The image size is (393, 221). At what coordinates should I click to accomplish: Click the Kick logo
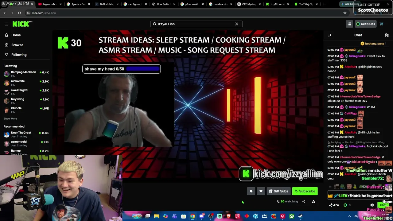click(x=22, y=24)
